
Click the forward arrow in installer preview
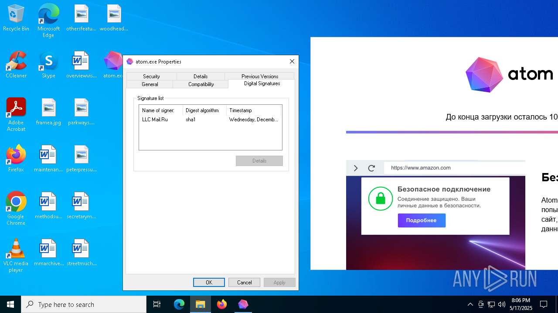point(355,168)
